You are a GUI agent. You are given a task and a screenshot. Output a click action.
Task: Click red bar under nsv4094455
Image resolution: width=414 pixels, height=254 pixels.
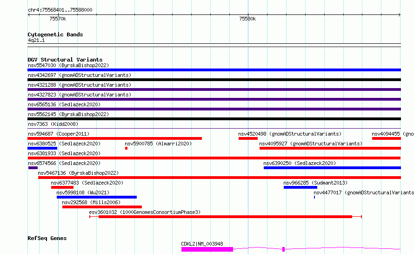pos(387,138)
